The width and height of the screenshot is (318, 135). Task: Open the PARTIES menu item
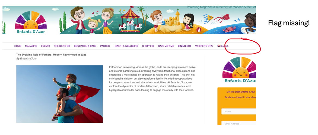tap(105, 46)
